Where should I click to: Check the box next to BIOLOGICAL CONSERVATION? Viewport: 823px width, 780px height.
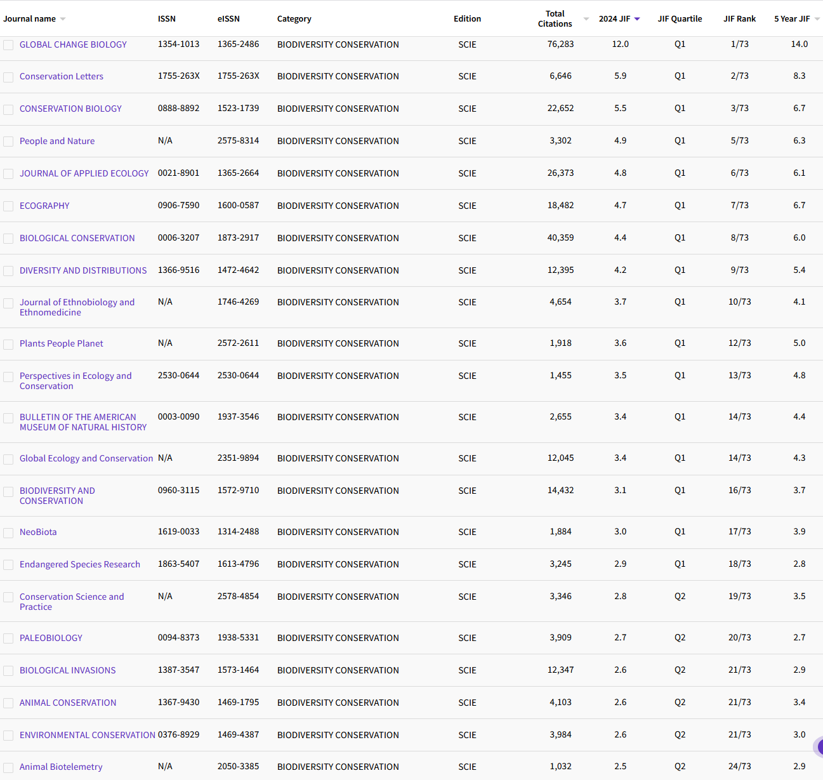click(x=8, y=238)
